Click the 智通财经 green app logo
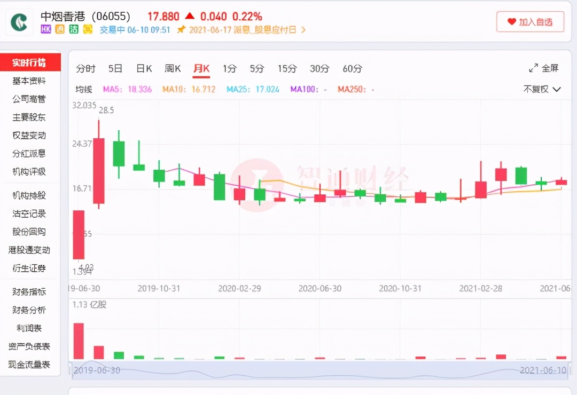This screenshot has width=577, height=395. point(19,23)
